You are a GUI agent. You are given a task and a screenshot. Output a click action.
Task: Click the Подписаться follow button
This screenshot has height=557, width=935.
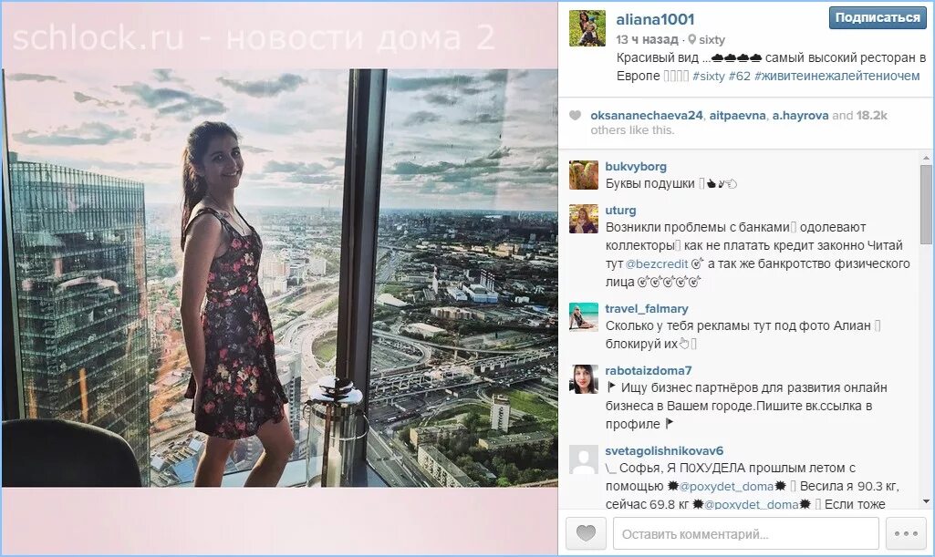[878, 18]
